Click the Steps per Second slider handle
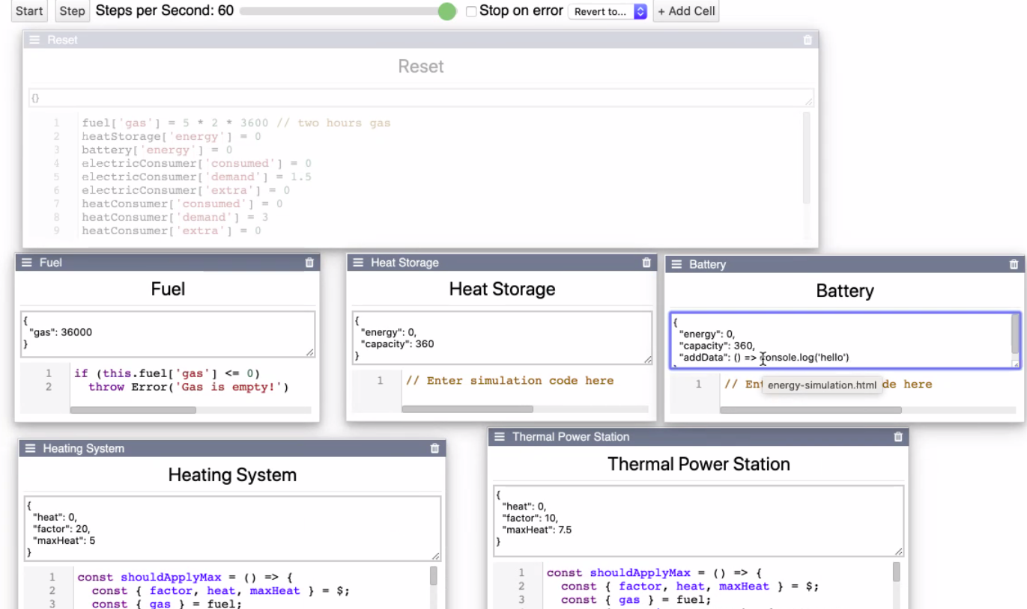 447,11
